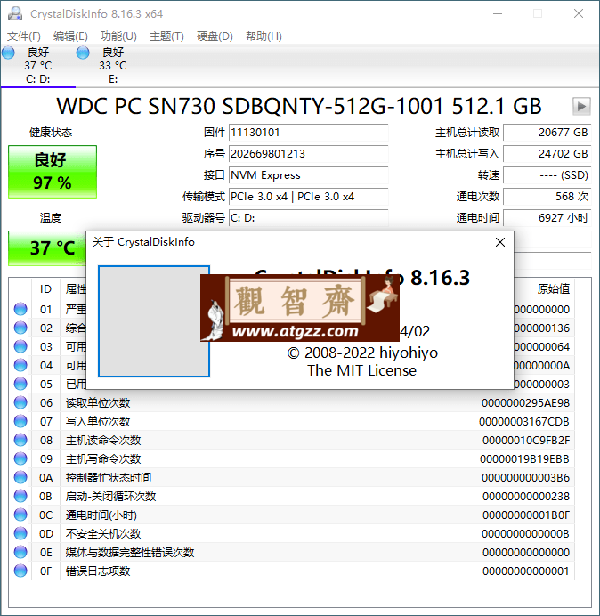Click the 良好 97 % health status button
Viewport: 600px width, 616px height.
pos(53,172)
